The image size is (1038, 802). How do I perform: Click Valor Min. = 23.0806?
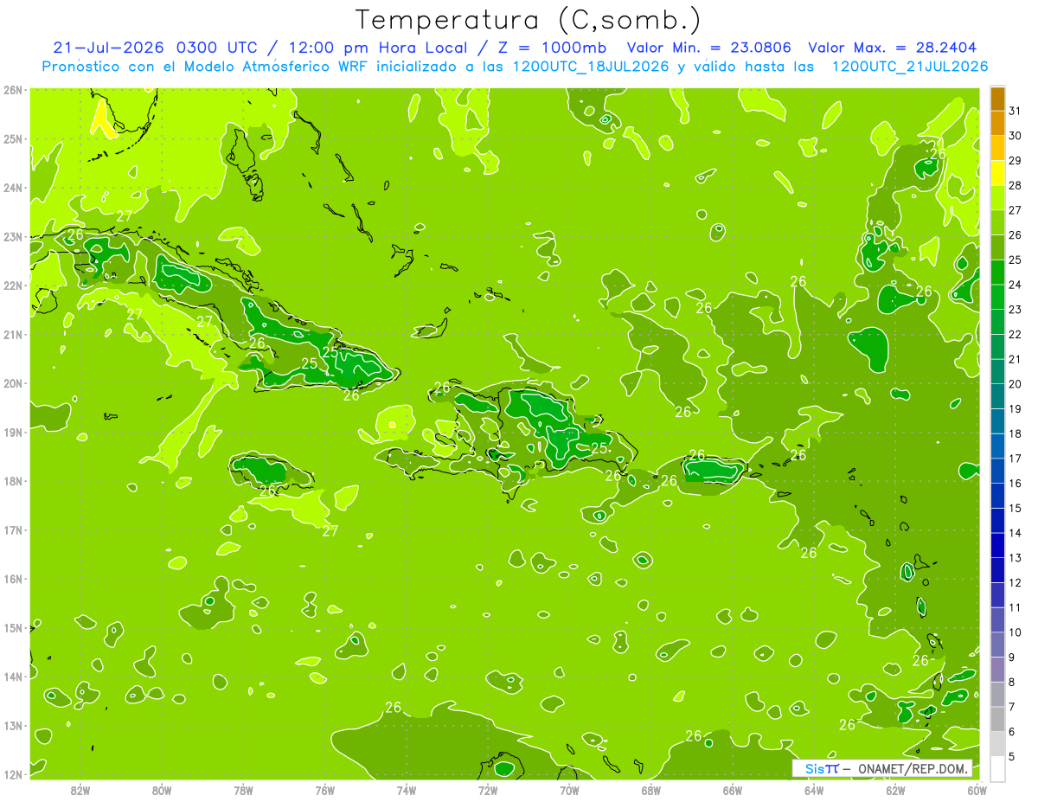(x=708, y=48)
